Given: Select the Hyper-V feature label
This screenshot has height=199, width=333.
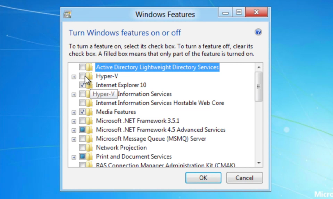Looking at the screenshot, I should click(107, 76).
